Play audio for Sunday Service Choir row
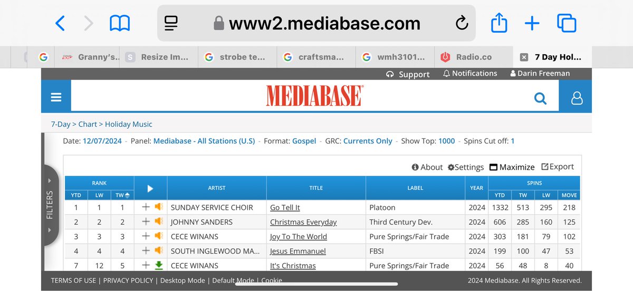Viewport: 633px width, 291px height. [x=158, y=207]
